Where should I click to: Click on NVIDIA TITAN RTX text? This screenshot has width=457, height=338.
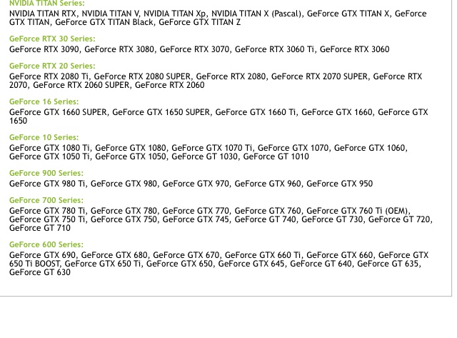click(x=42, y=14)
